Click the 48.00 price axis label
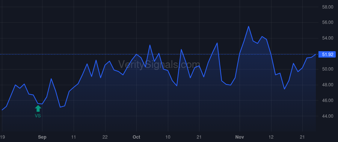The width and height of the screenshot is (338, 142). click(x=327, y=85)
